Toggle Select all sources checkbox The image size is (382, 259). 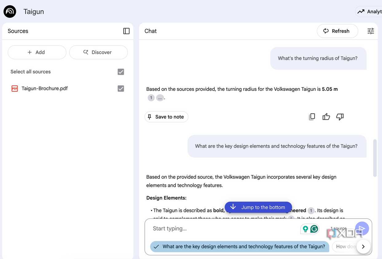pos(121,72)
